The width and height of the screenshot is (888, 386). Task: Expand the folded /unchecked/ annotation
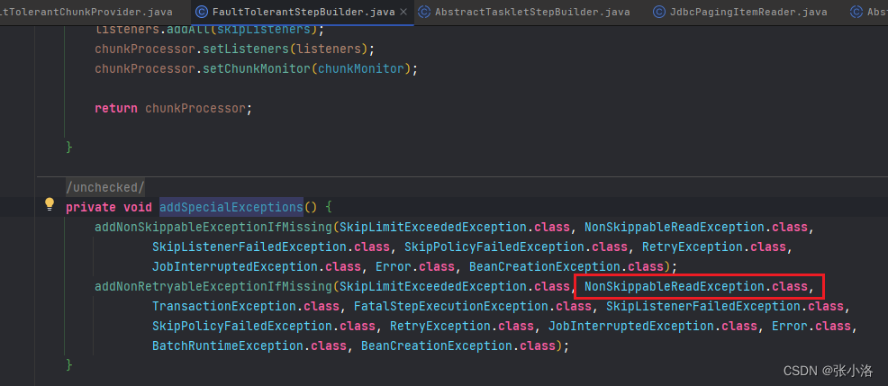click(x=105, y=187)
